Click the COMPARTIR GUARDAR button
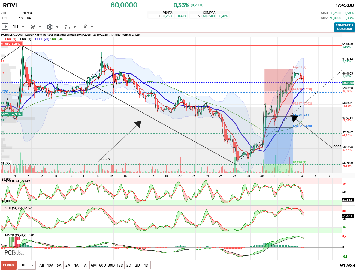 345,27
